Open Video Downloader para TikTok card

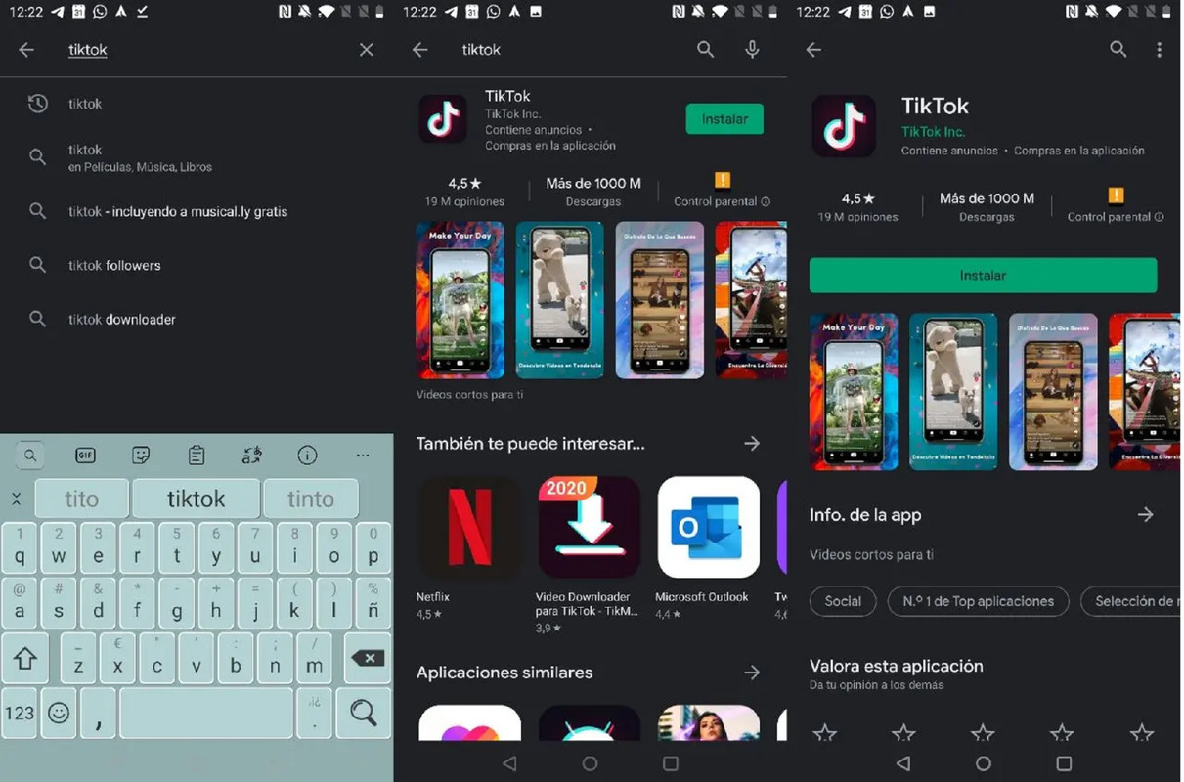589,555
